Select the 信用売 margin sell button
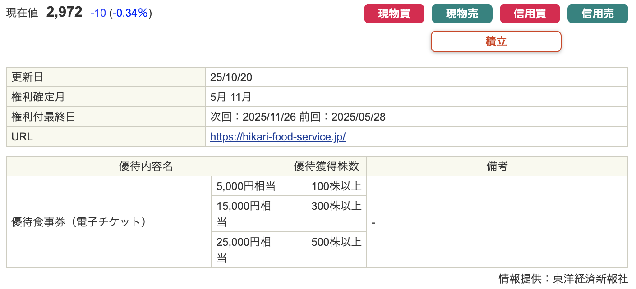 (598, 14)
